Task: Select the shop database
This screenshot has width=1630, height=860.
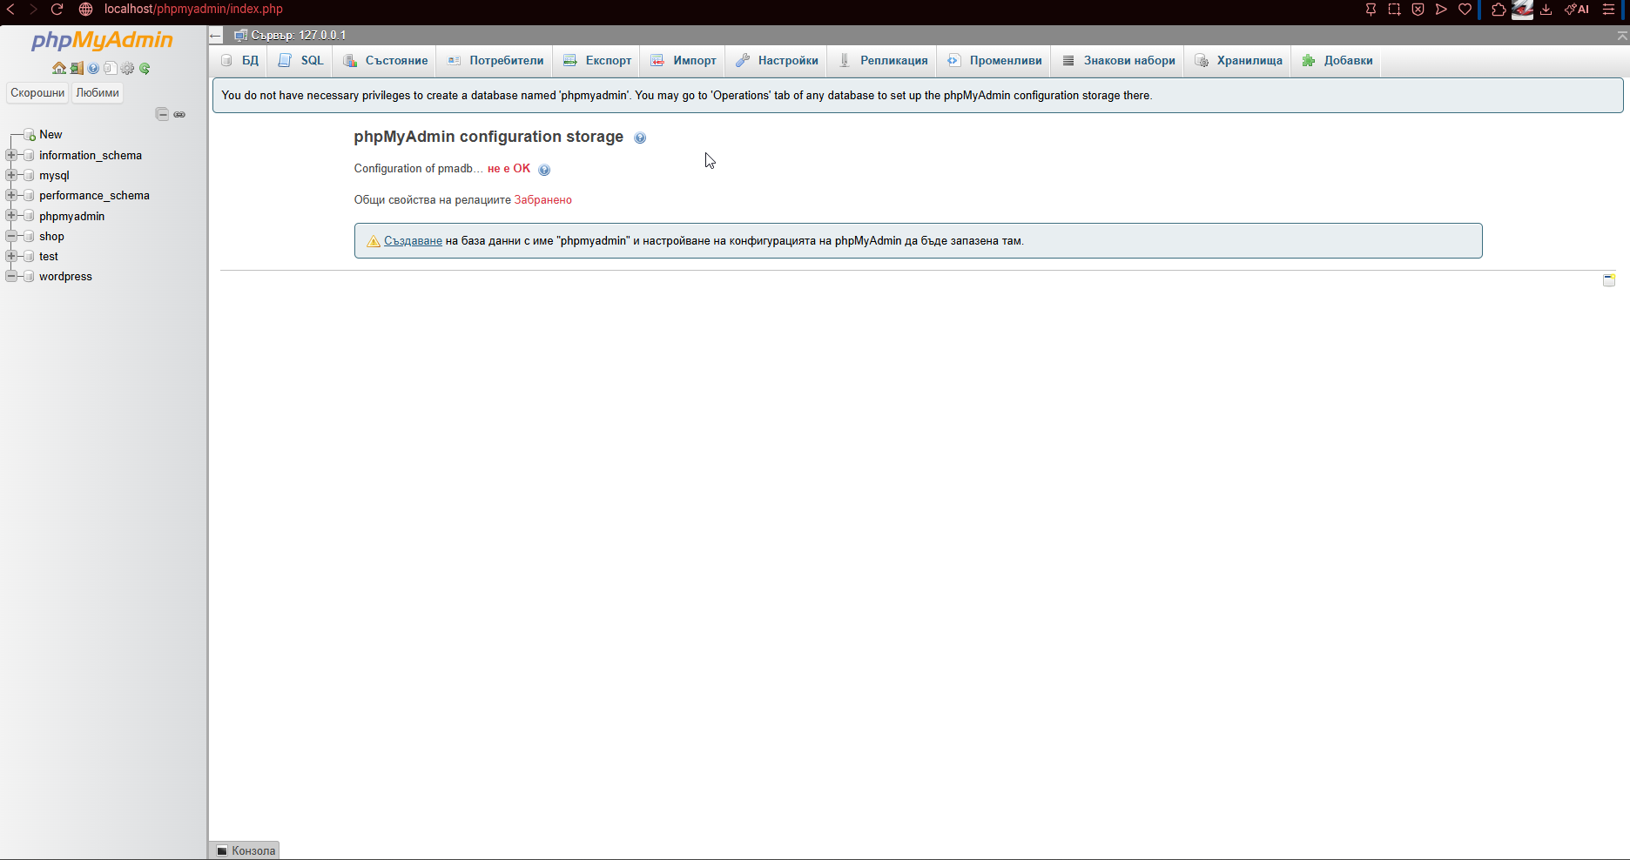Action: click(x=51, y=236)
